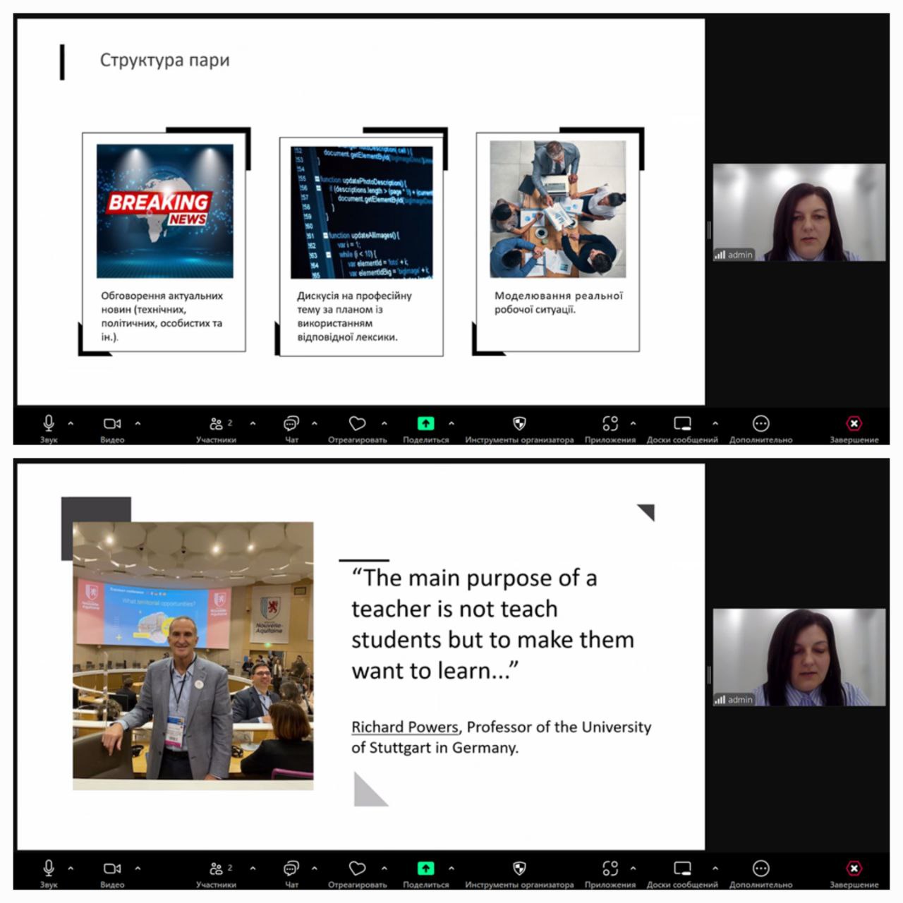This screenshot has height=903, width=903.
Task: Select the Breaking News slide image
Action: [x=165, y=211]
